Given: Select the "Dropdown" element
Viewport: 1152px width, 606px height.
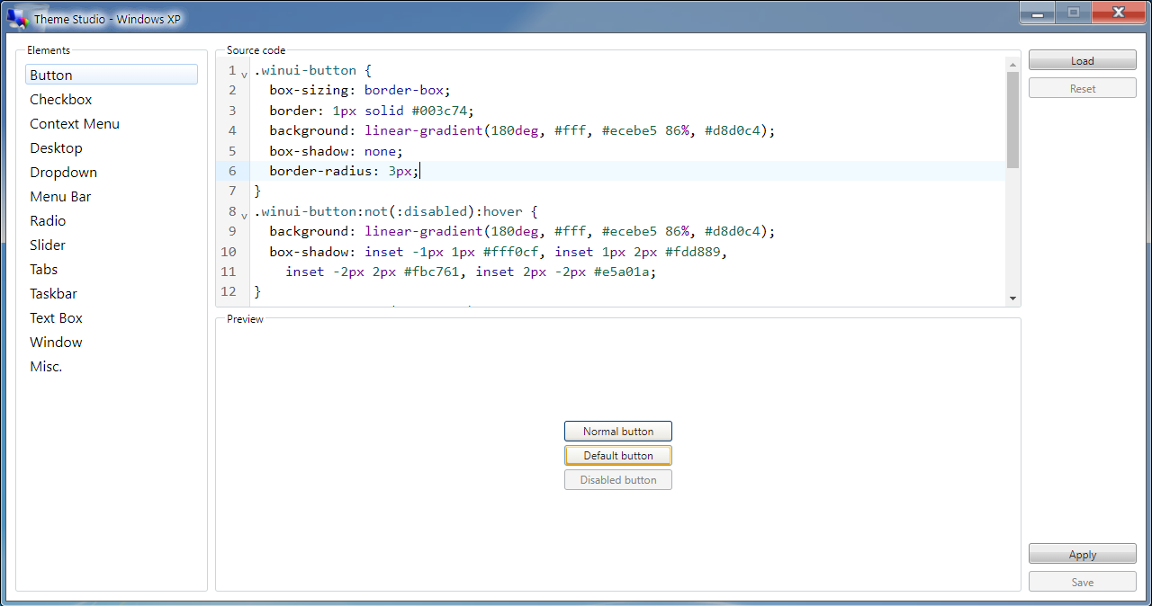Looking at the screenshot, I should 63,172.
